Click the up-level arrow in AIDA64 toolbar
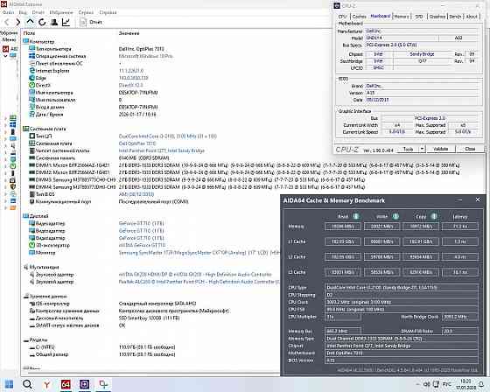Image resolution: width=490 pixels, height=392 pixels. 30,22
